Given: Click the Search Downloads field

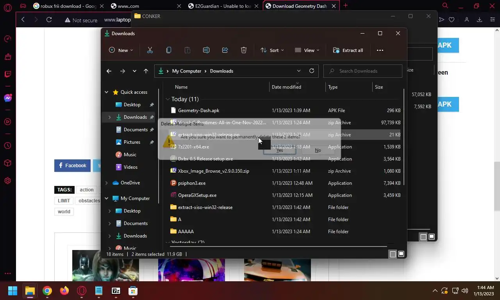Looking at the screenshot, I should coord(362,71).
